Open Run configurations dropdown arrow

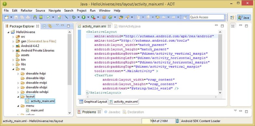88,17
